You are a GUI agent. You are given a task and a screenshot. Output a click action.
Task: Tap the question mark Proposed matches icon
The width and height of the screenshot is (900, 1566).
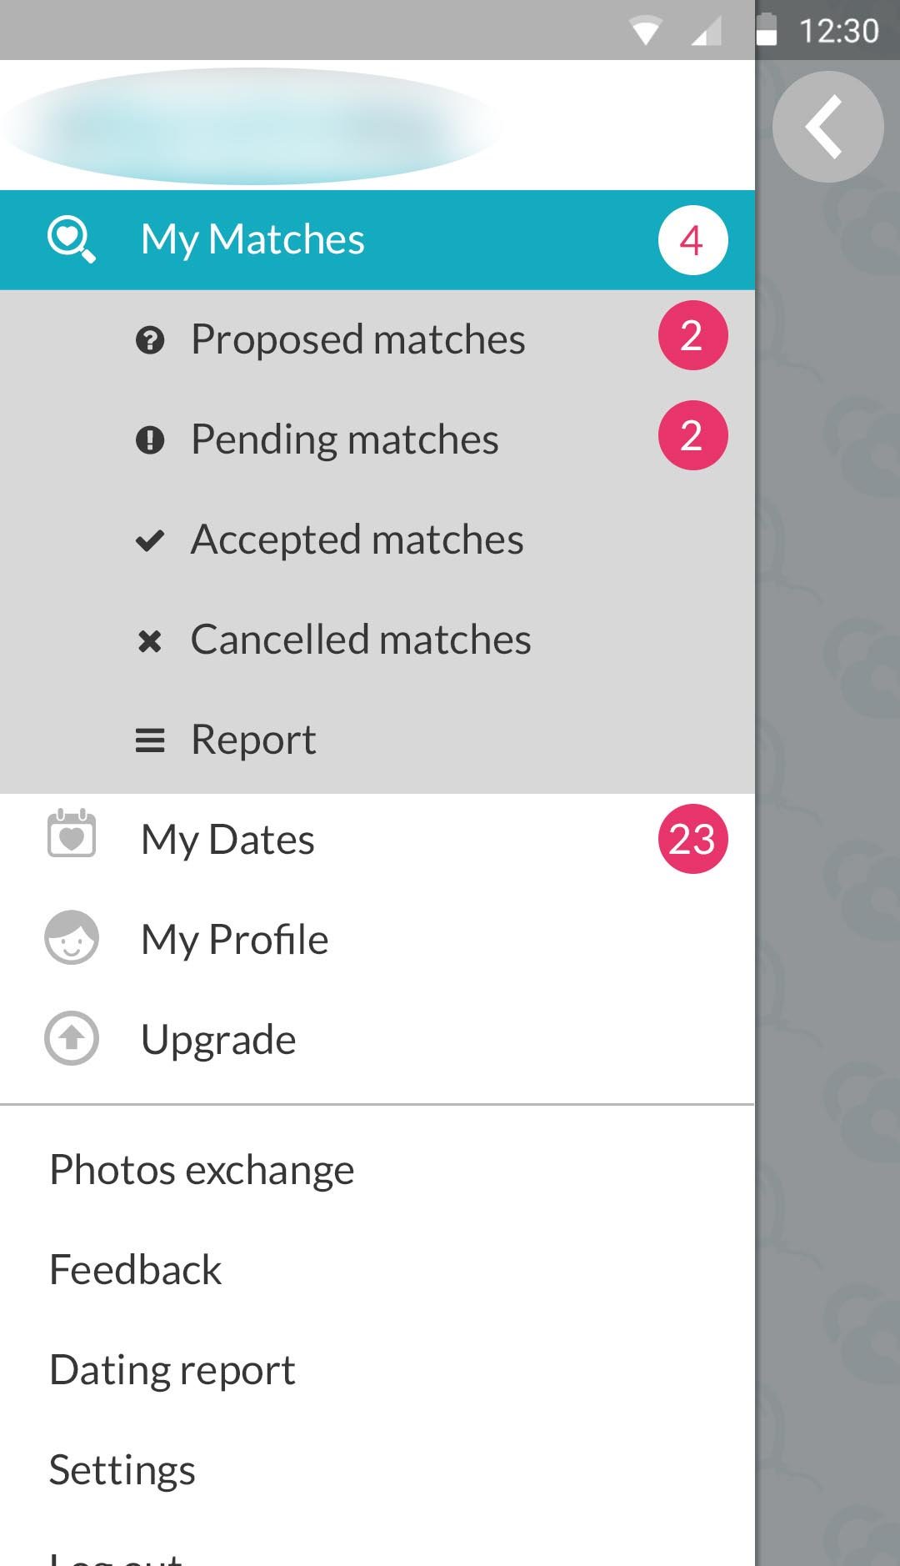coord(150,340)
